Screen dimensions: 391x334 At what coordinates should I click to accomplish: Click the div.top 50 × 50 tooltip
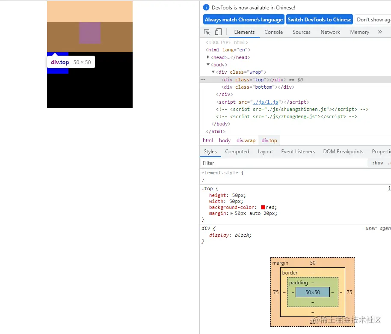point(71,62)
